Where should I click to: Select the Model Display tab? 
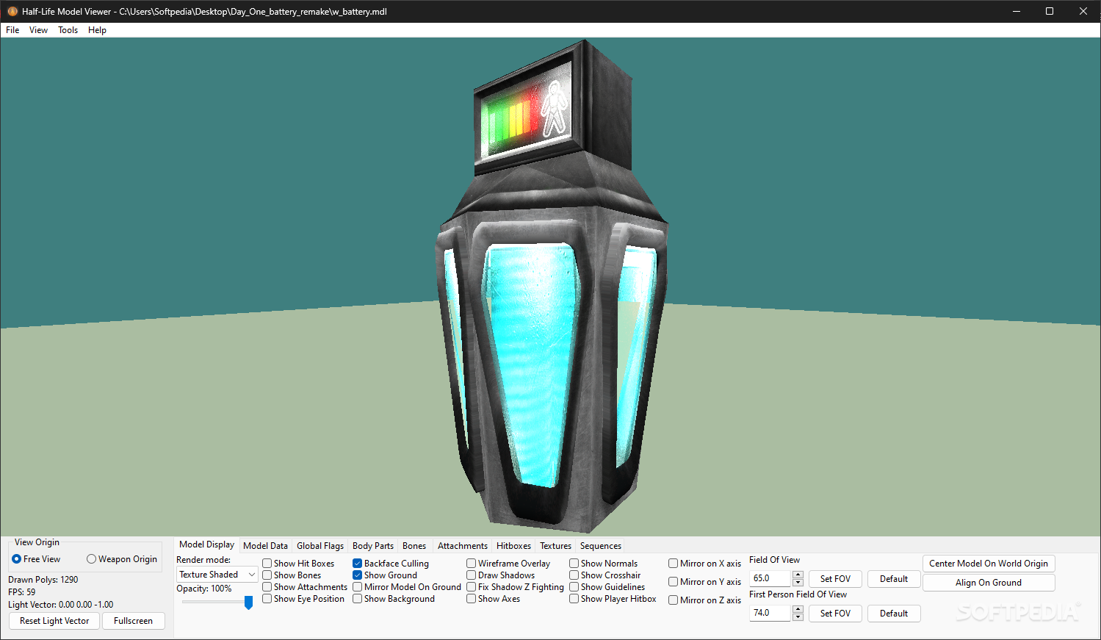(206, 544)
